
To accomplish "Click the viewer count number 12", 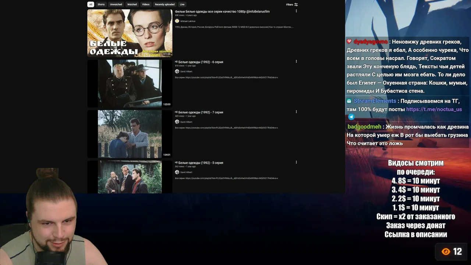I will click(457, 252).
